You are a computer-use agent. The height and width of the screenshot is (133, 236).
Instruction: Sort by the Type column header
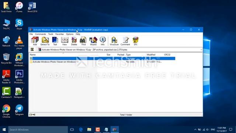[x=128, y=55]
